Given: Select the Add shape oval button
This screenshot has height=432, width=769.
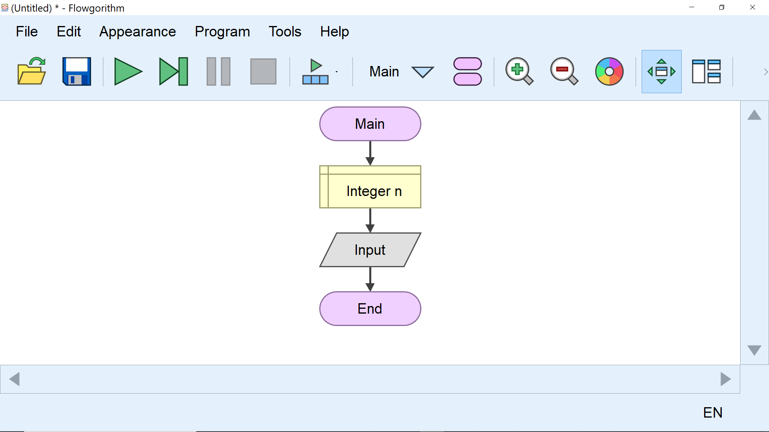Looking at the screenshot, I should tap(467, 71).
